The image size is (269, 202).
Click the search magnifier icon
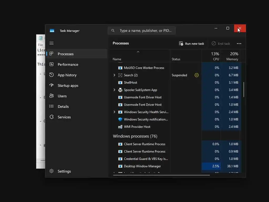113,31
